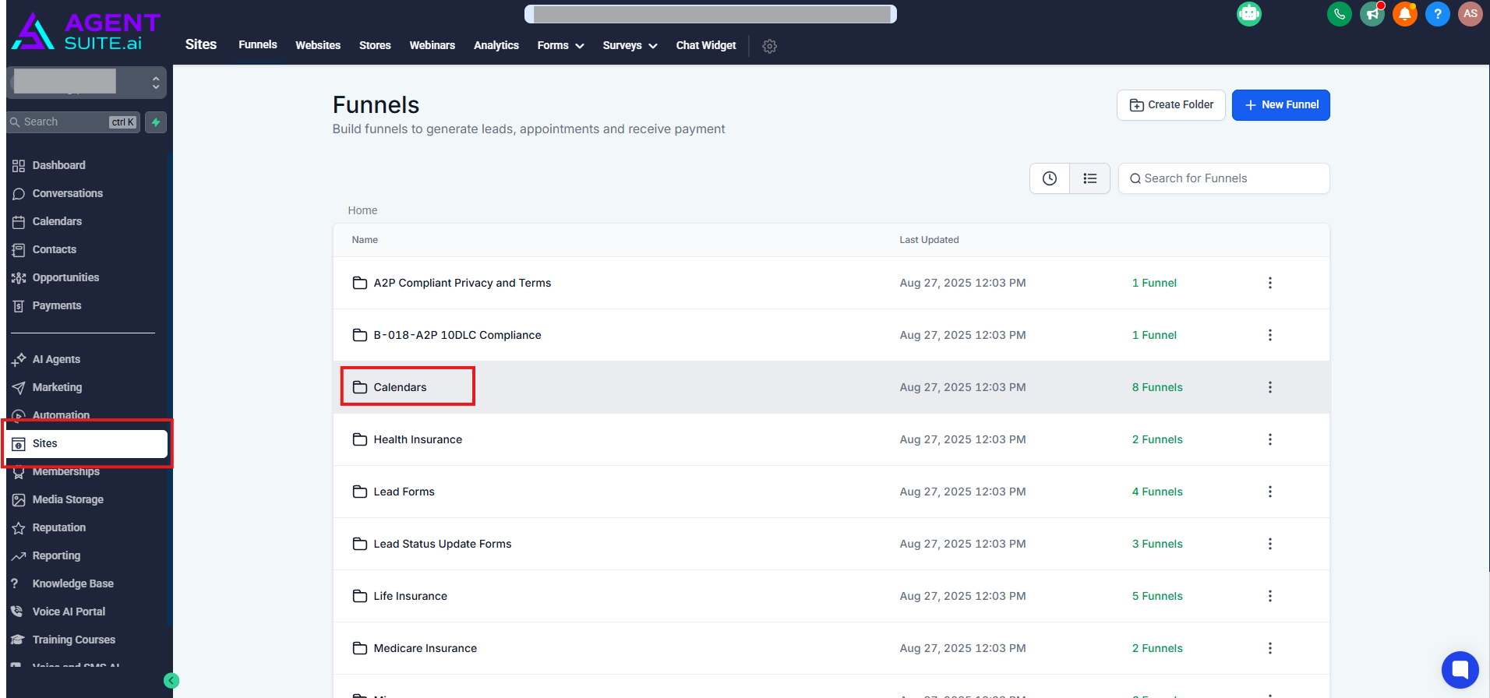Open options menu for Life Insurance folder
Image resolution: width=1490 pixels, height=698 pixels.
point(1270,596)
